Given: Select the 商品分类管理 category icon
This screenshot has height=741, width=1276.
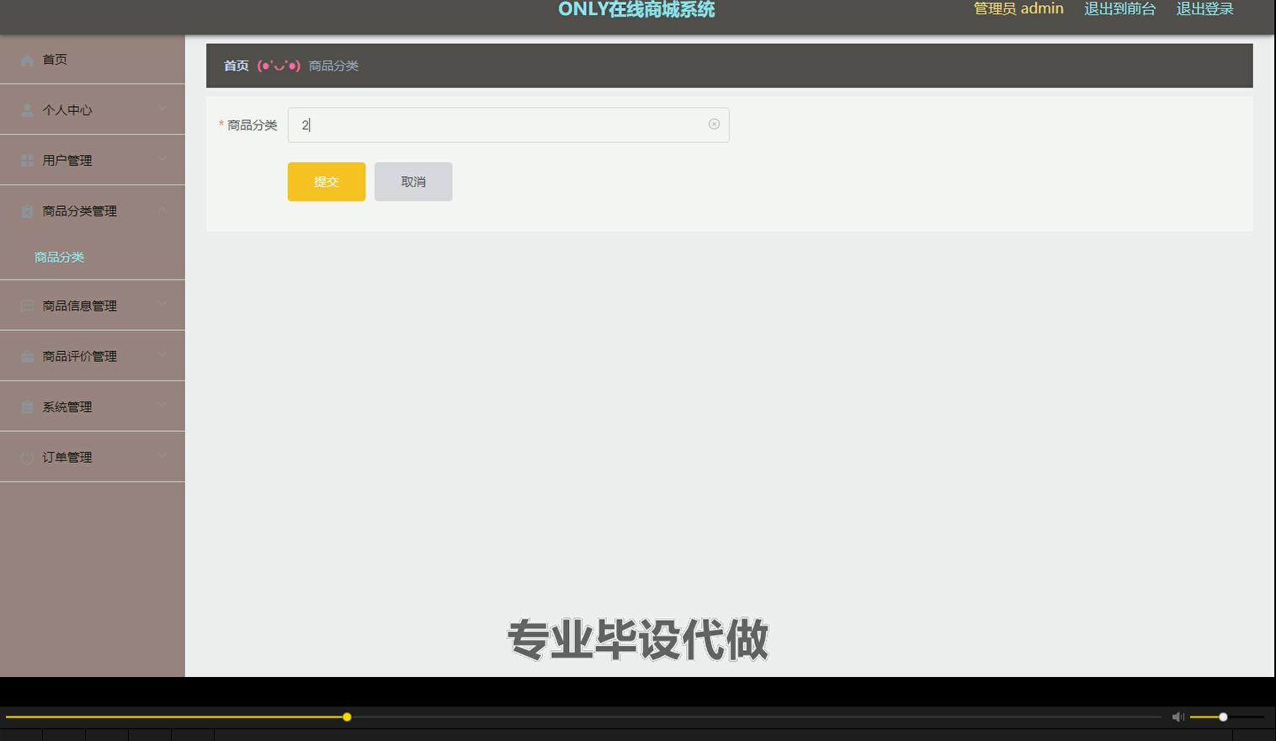Looking at the screenshot, I should (x=26, y=211).
